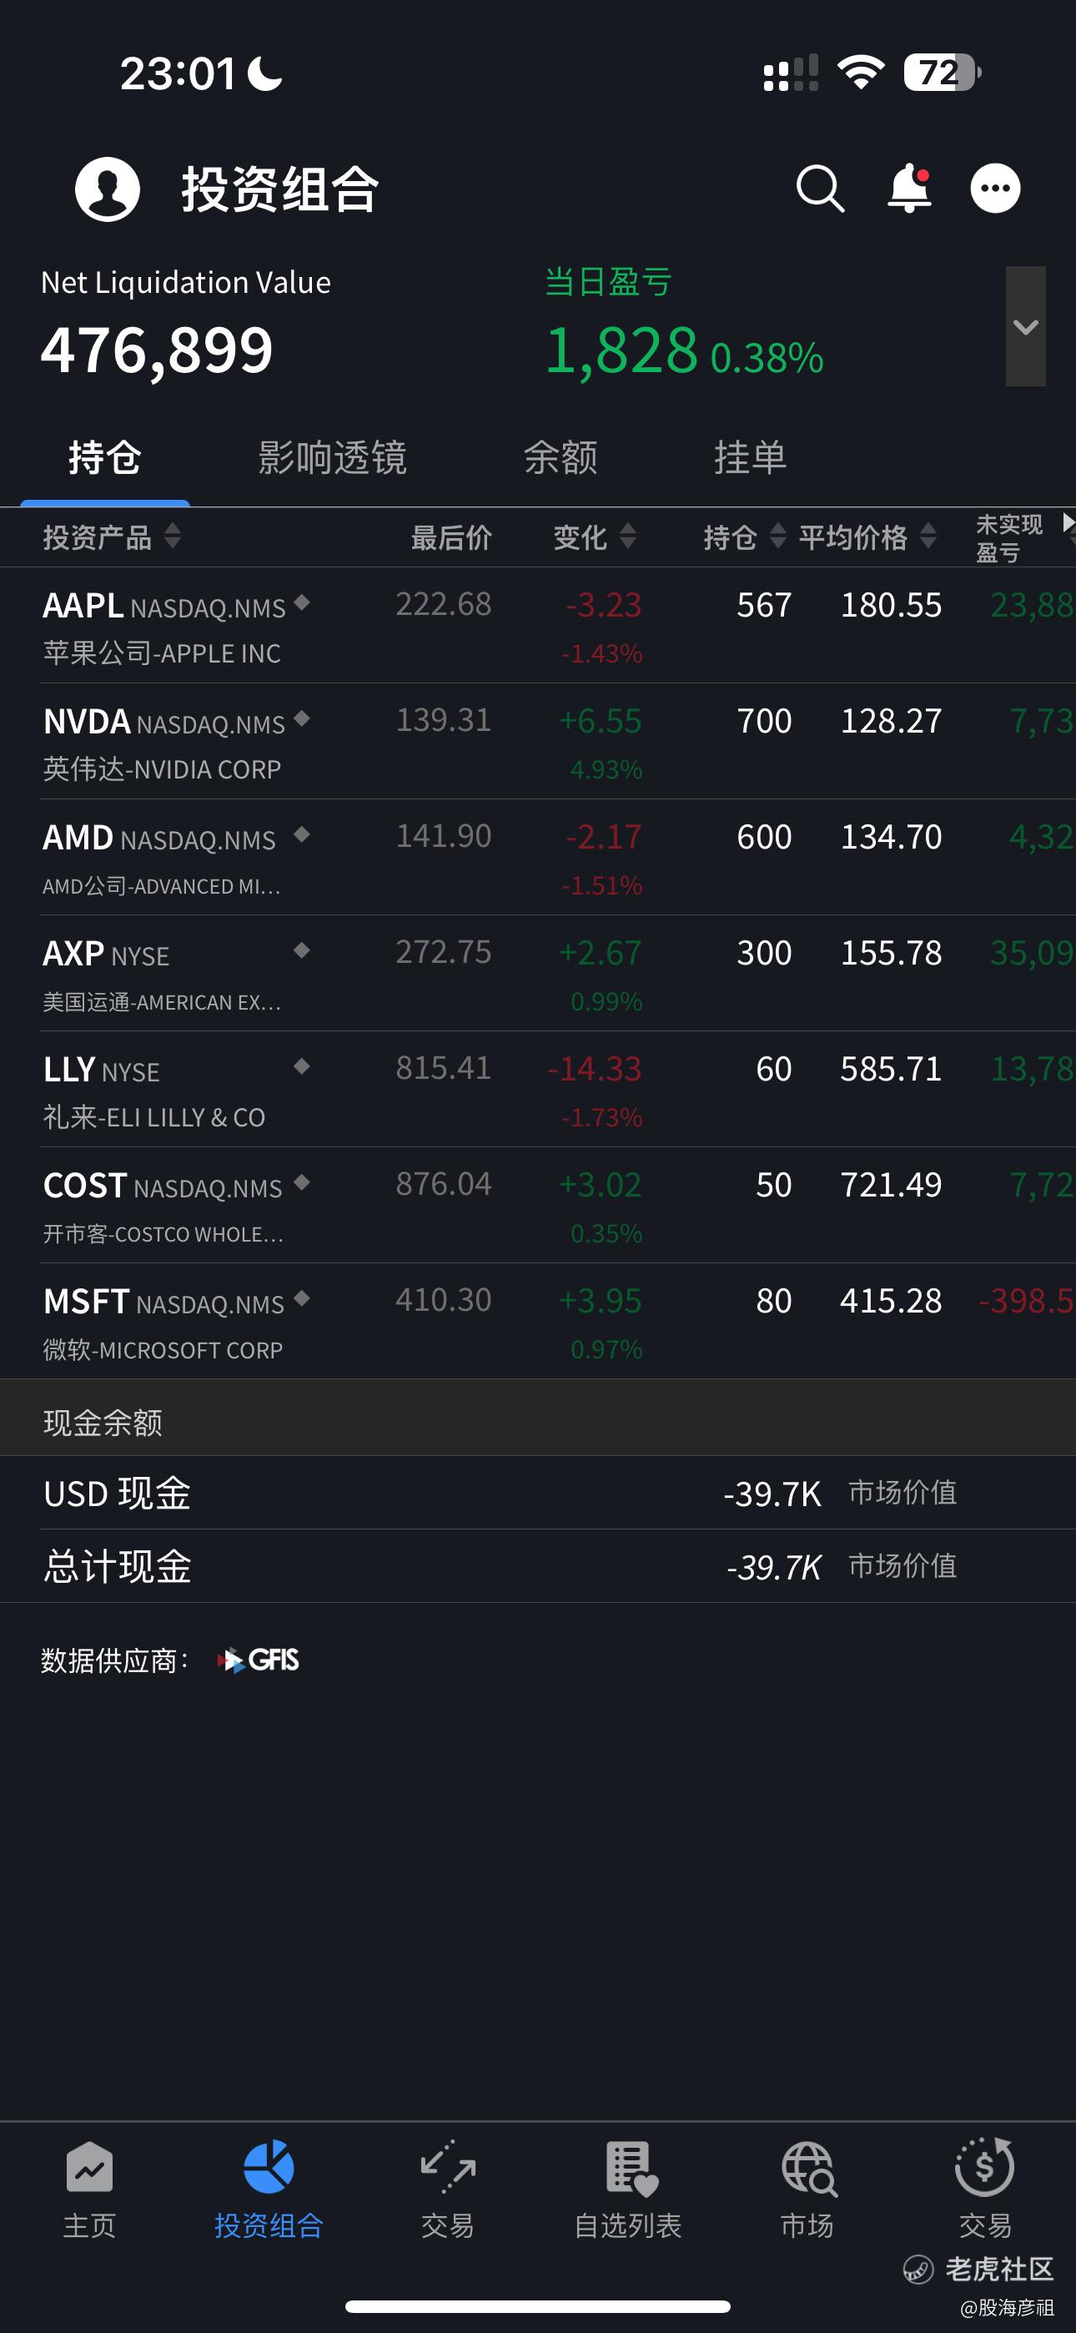The image size is (1076, 2333).
Task: Sort by 持仓 quantity column arrows
Action: (x=777, y=537)
